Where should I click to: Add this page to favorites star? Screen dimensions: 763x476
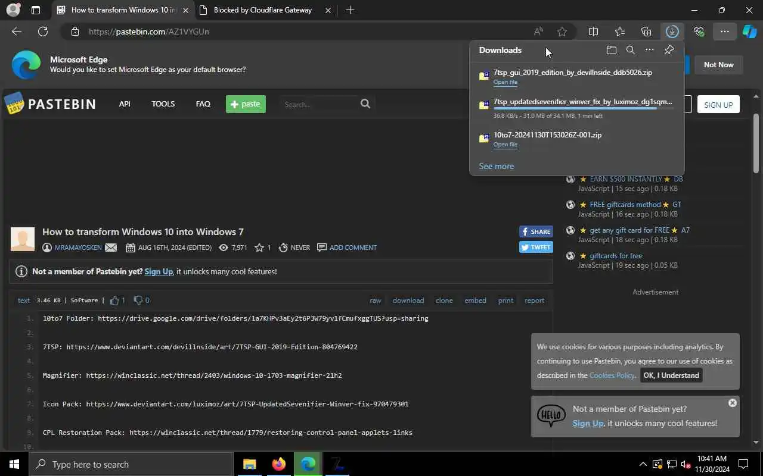(x=562, y=32)
